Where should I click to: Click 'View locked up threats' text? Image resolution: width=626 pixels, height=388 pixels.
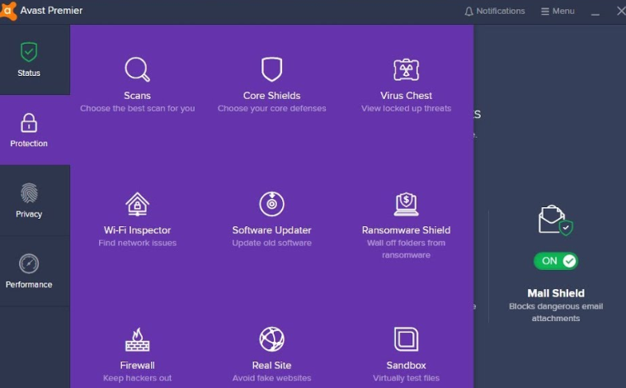(406, 108)
